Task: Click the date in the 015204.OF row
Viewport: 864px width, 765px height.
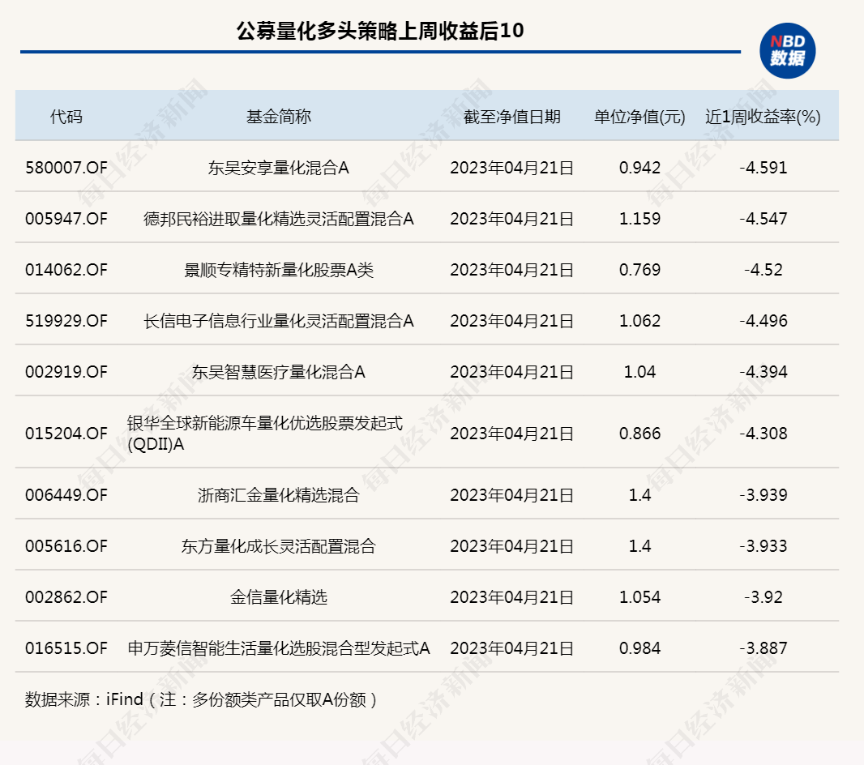Action: pos(512,434)
